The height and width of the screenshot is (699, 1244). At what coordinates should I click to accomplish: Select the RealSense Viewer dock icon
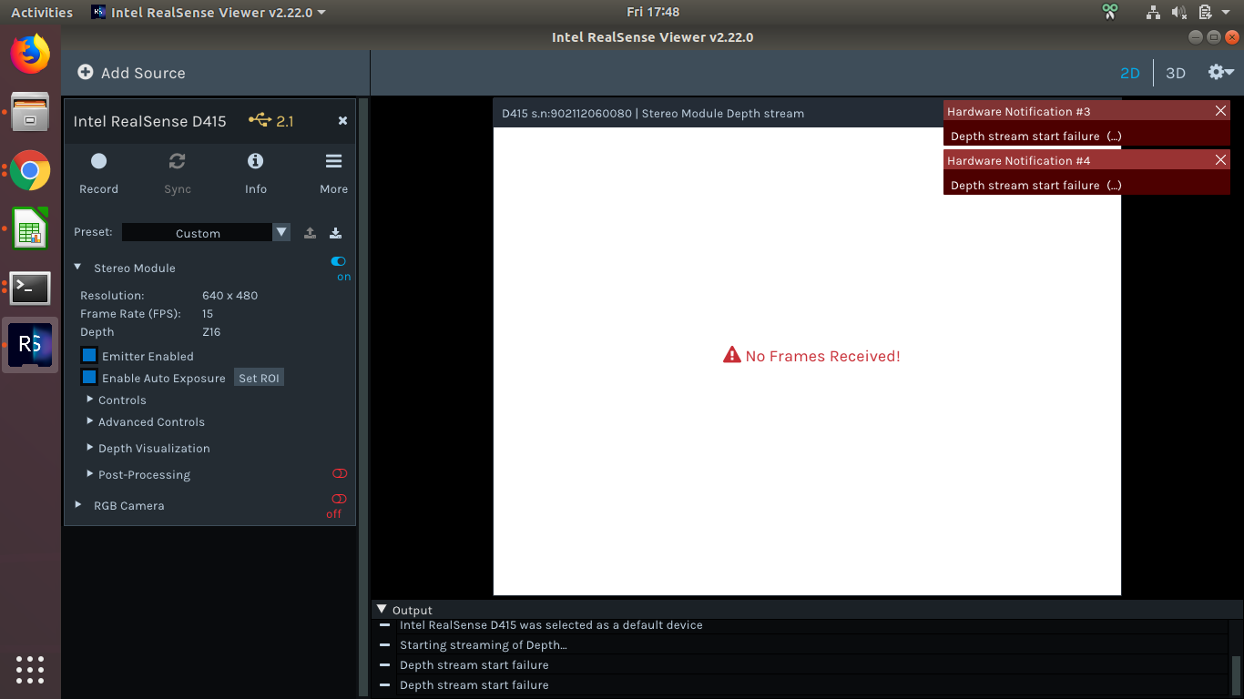coord(30,344)
